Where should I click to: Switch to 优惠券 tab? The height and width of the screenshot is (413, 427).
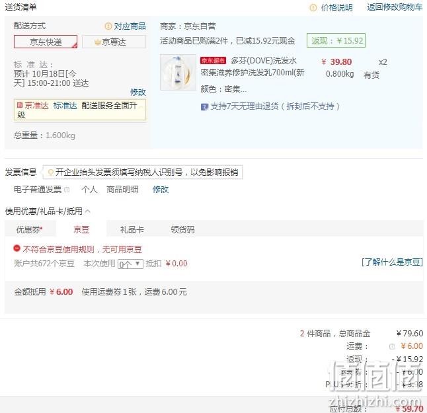tap(30, 229)
